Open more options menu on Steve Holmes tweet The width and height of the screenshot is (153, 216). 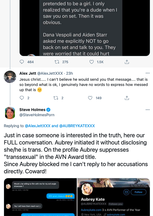[x=148, y=110]
